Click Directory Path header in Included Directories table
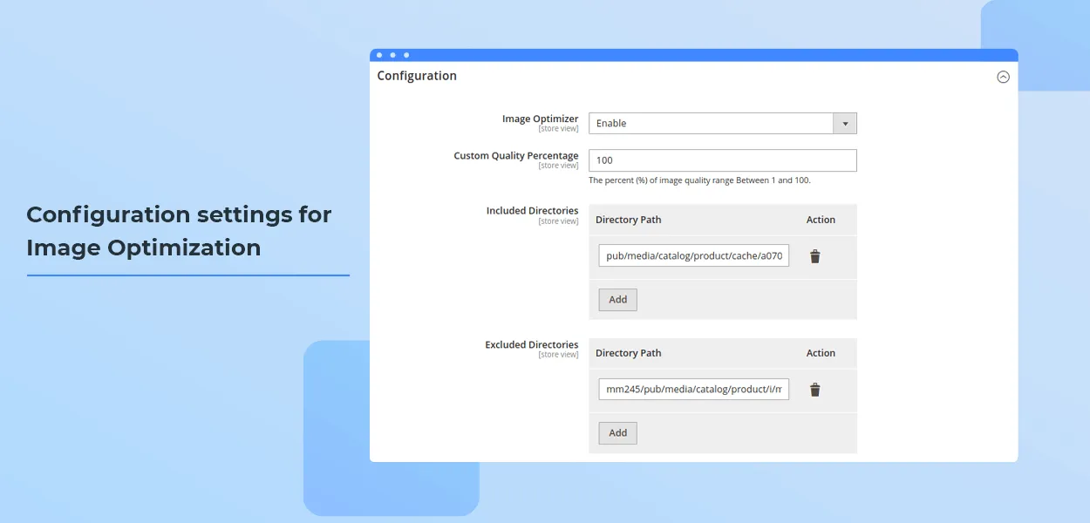Viewport: 1090px width, 523px height. tap(628, 220)
